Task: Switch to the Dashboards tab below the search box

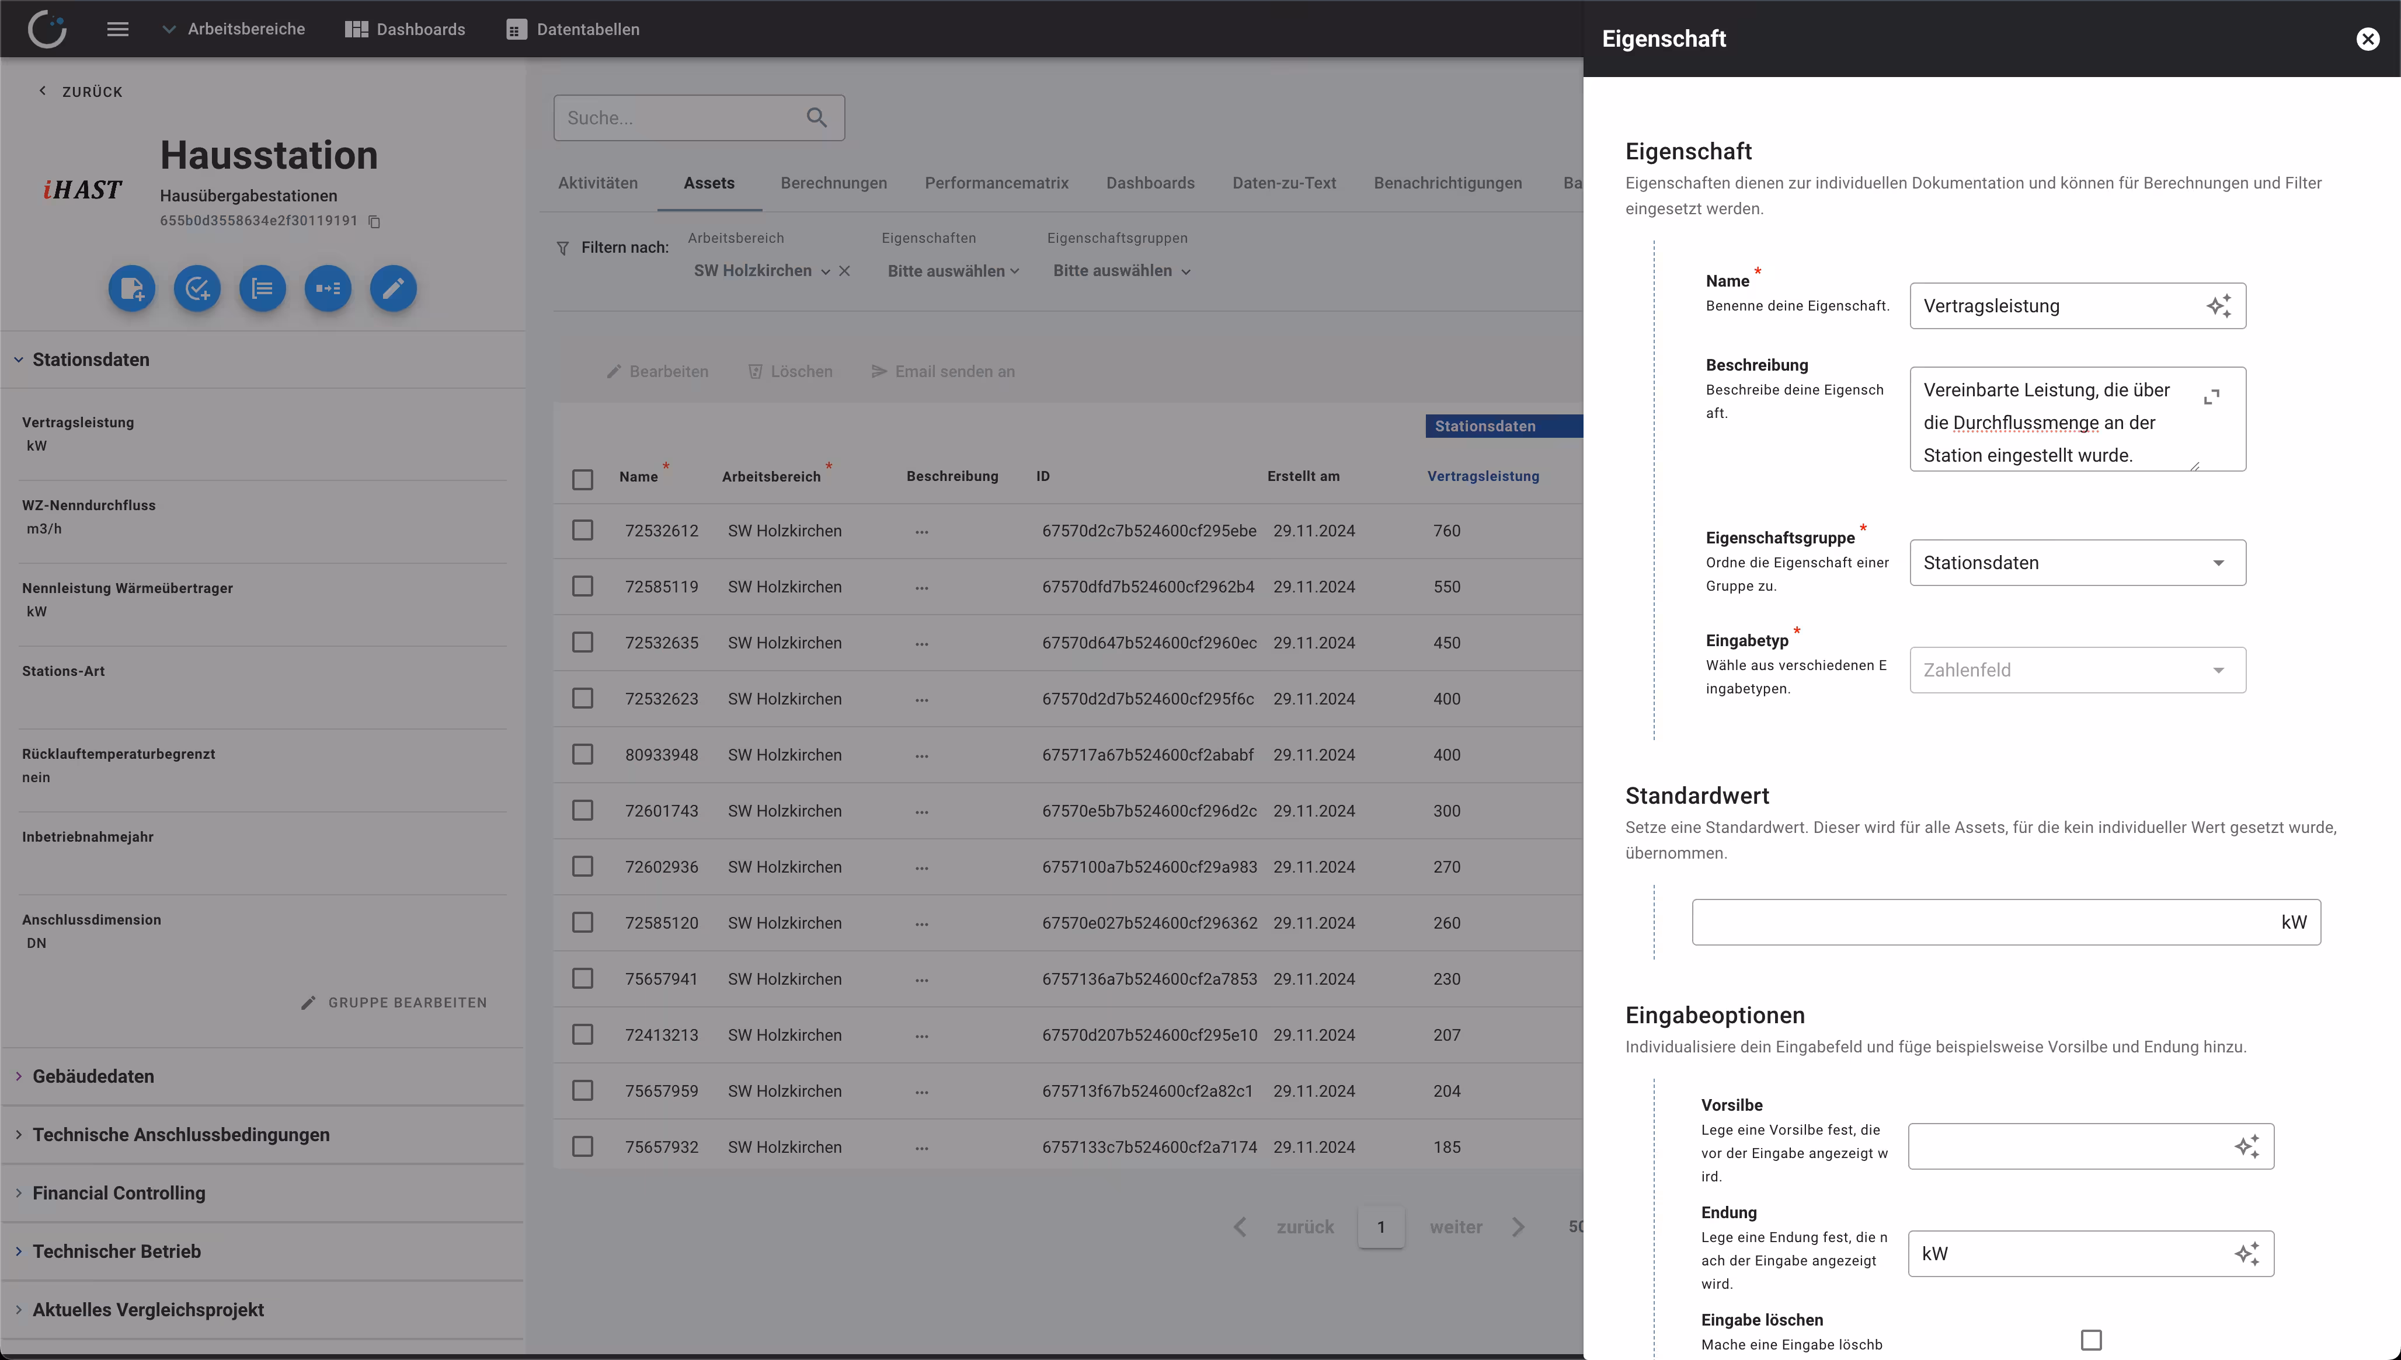Action: pyautogui.click(x=1150, y=183)
